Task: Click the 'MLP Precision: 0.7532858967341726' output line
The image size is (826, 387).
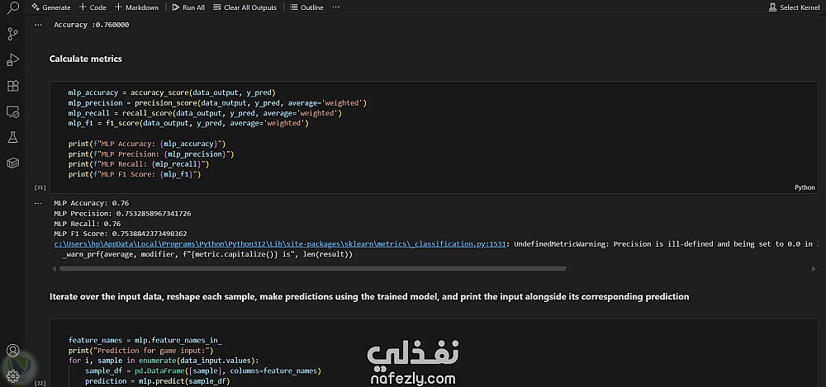Action: coord(122,213)
